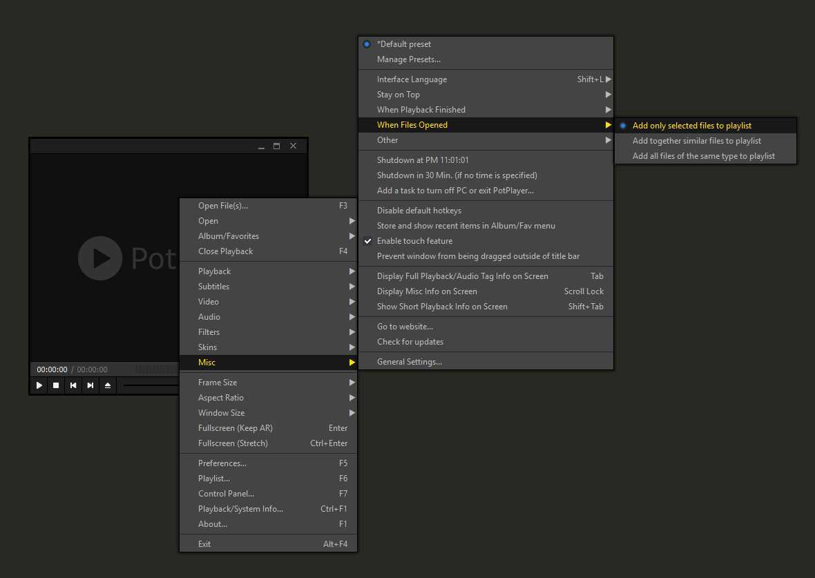815x578 pixels.
Task: Select Open File(s)... from the context menu
Action: pyautogui.click(x=268, y=206)
